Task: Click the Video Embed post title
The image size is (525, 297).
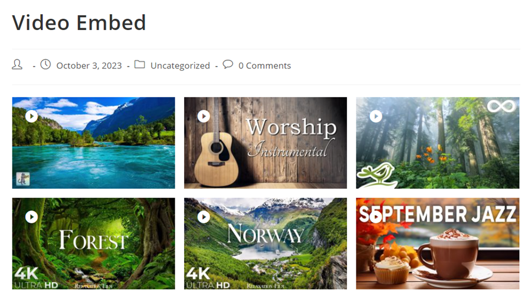Action: (79, 22)
